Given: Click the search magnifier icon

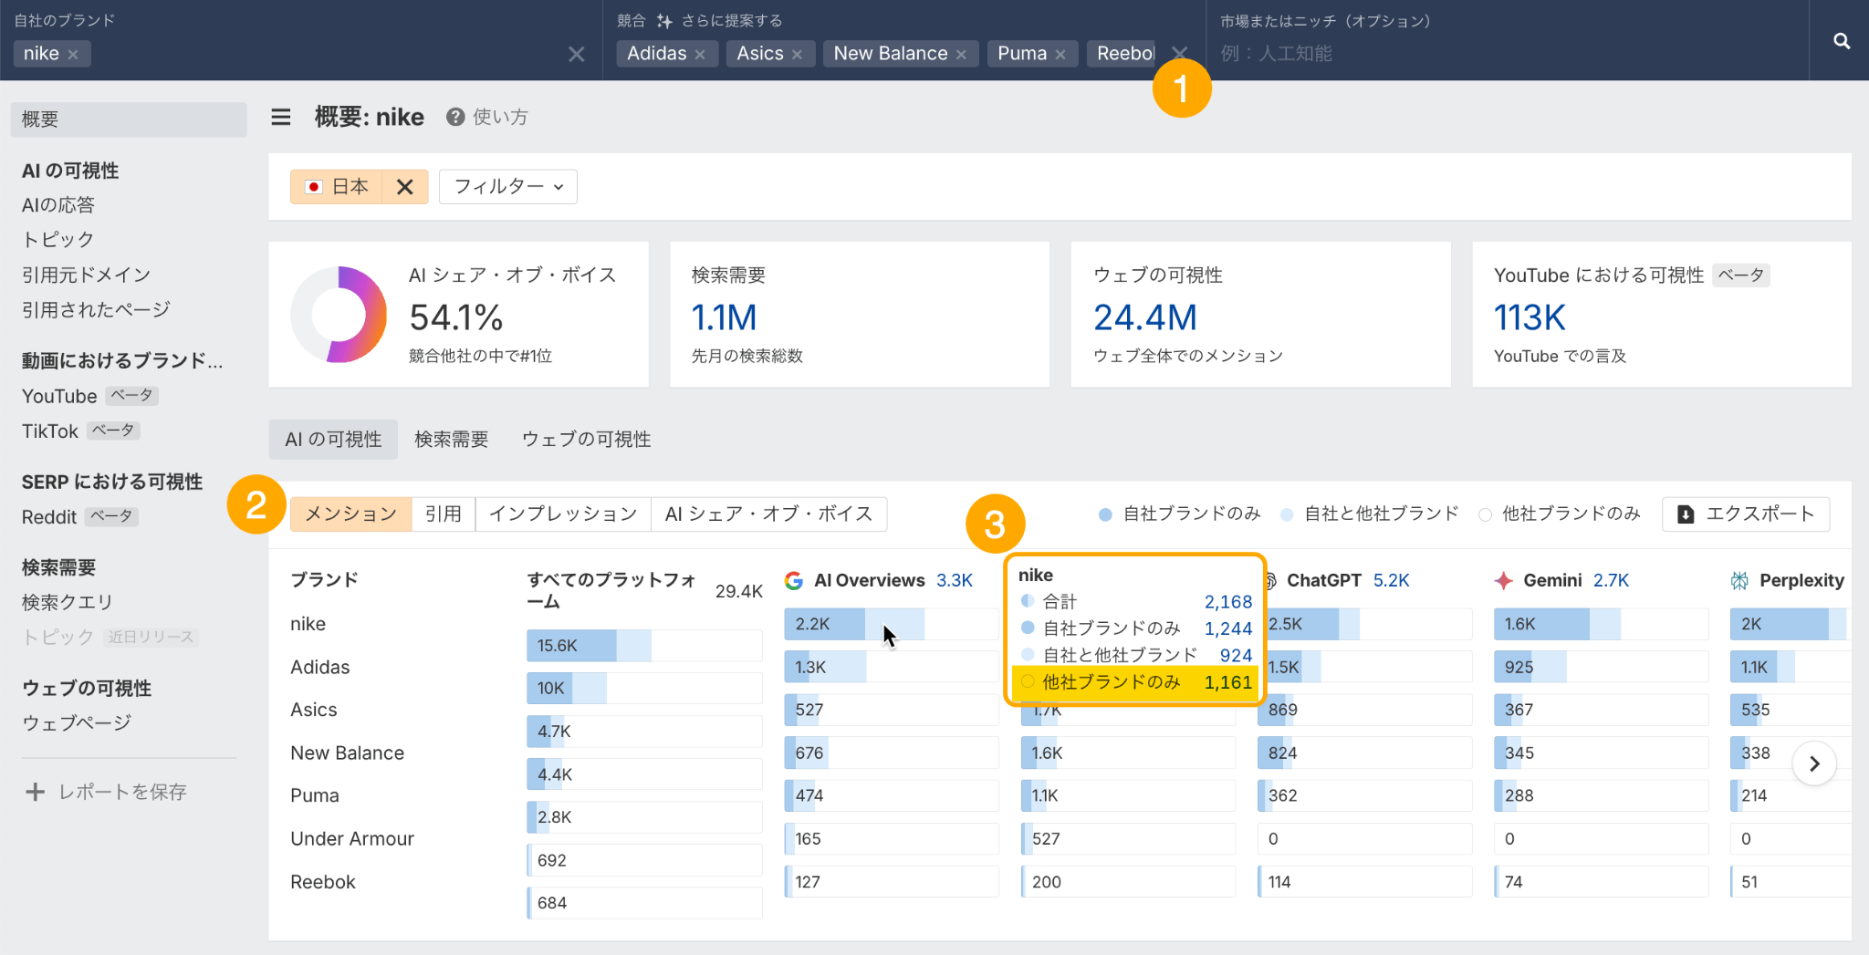Looking at the screenshot, I should pos(1841,41).
